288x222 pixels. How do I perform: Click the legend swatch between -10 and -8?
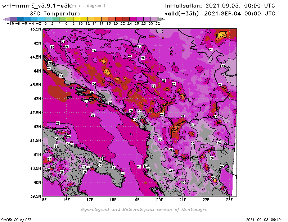tap(14, 19)
